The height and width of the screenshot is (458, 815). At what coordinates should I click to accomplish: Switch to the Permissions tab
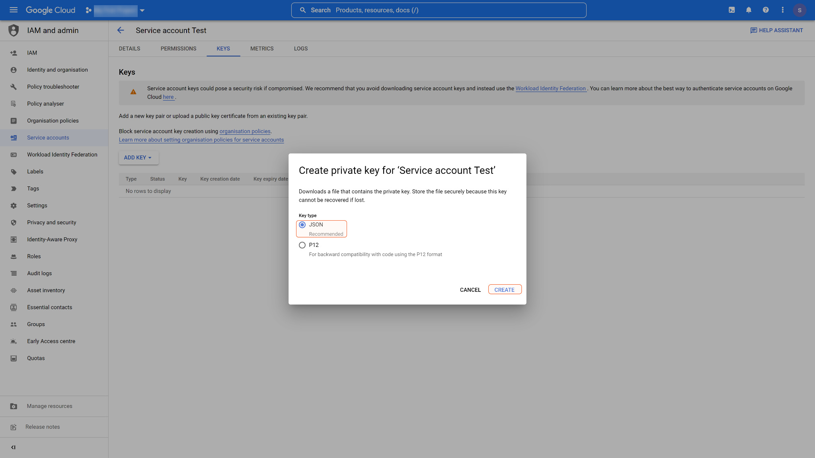(x=178, y=49)
